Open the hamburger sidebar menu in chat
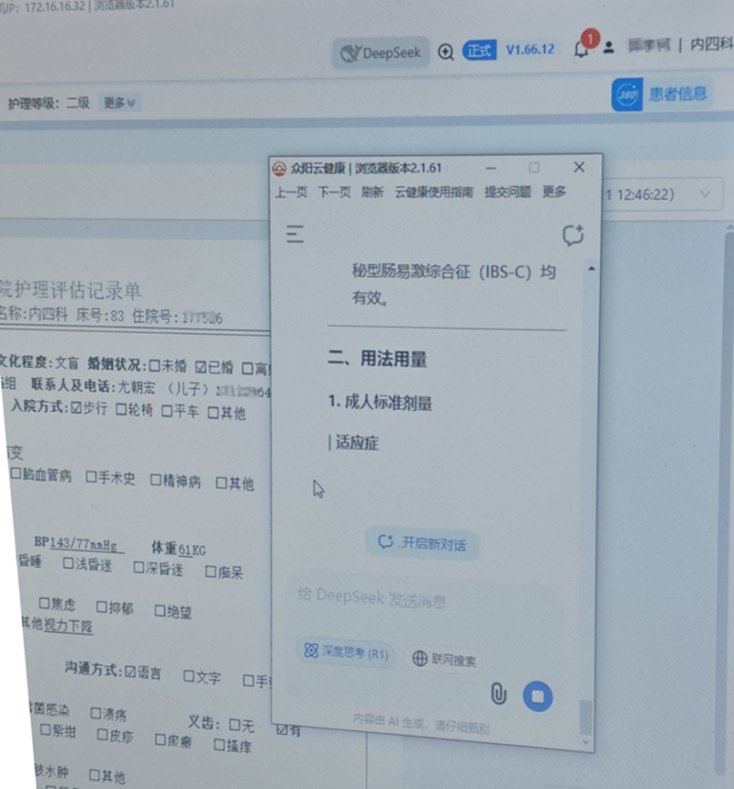 (295, 235)
